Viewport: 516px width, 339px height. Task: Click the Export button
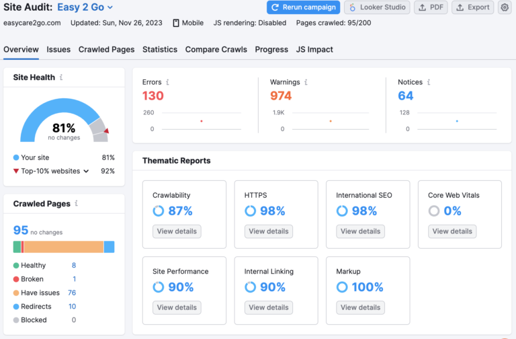click(x=472, y=7)
